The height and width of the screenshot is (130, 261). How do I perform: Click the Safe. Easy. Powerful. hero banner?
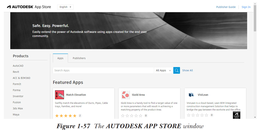[x=129, y=31]
